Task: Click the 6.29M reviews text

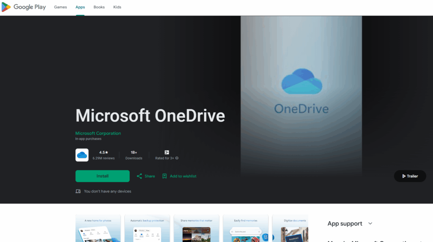Action: click(x=104, y=158)
